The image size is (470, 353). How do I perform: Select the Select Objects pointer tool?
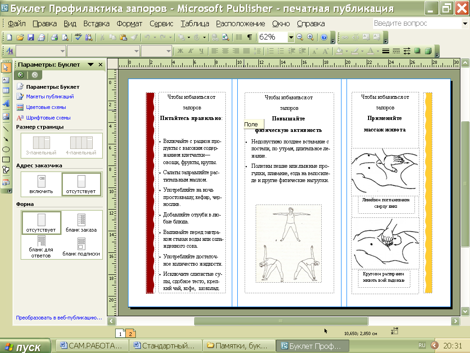pyautogui.click(x=6, y=67)
